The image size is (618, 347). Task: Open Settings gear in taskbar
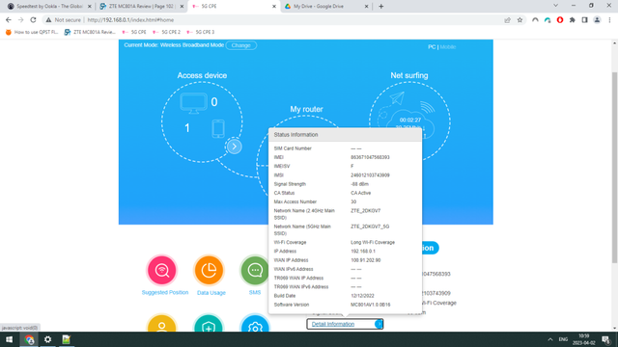click(x=47, y=339)
